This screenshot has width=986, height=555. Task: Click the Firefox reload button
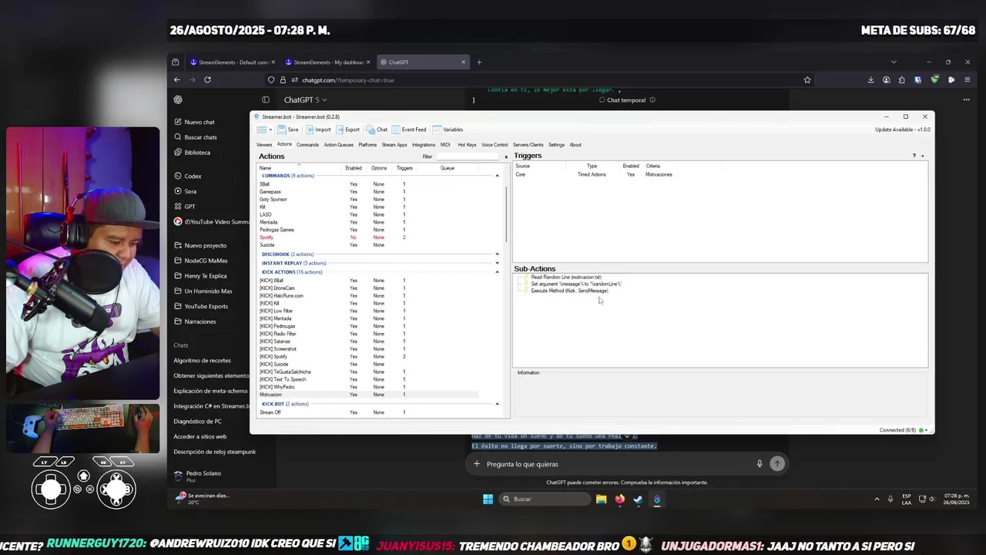207,79
